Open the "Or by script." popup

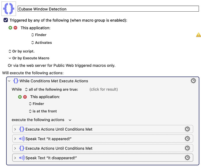coord(22,51)
